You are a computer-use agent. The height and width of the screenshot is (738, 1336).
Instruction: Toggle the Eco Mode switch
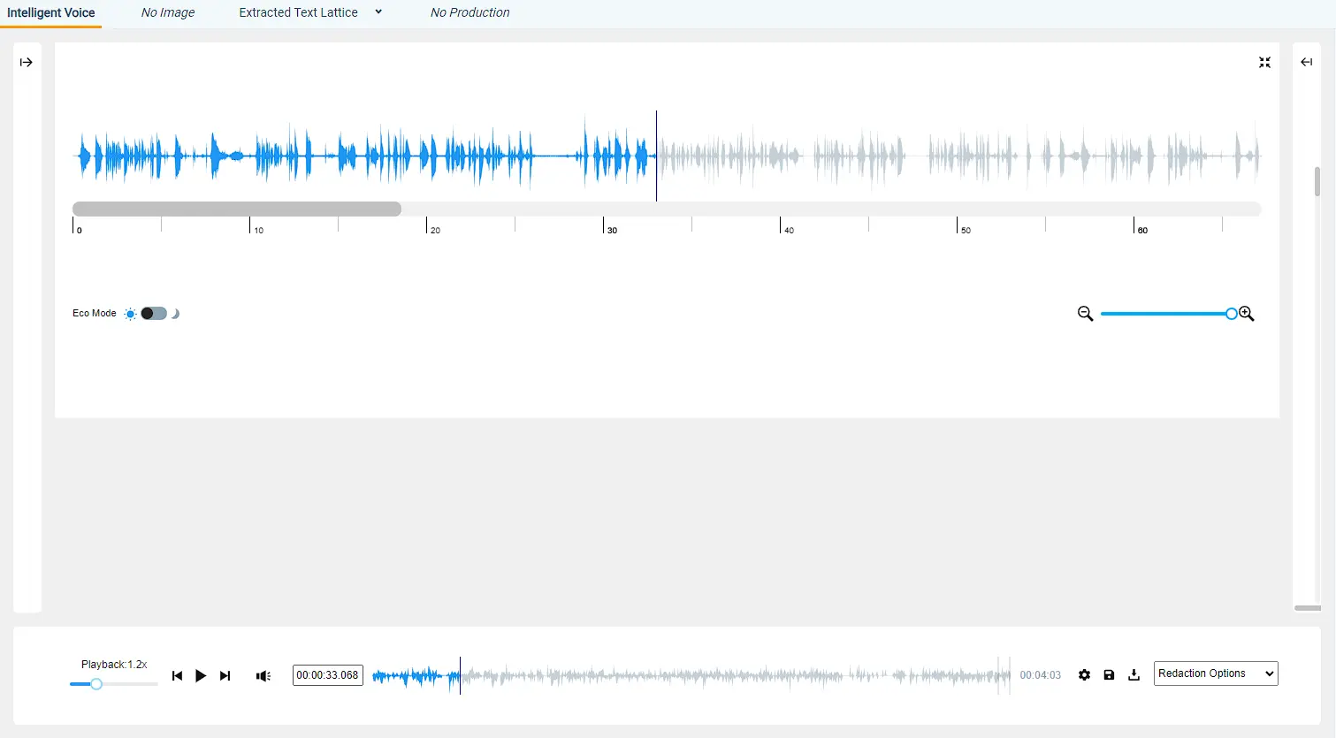pos(154,314)
